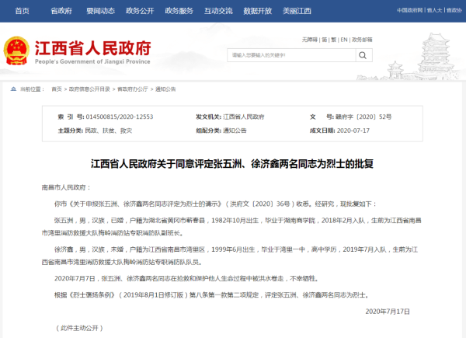Switch to 无障碍 accessibility mode

310,38
